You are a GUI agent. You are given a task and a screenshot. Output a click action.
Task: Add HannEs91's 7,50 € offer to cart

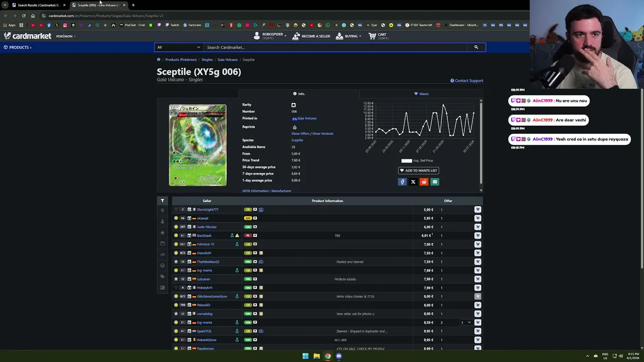(x=477, y=253)
